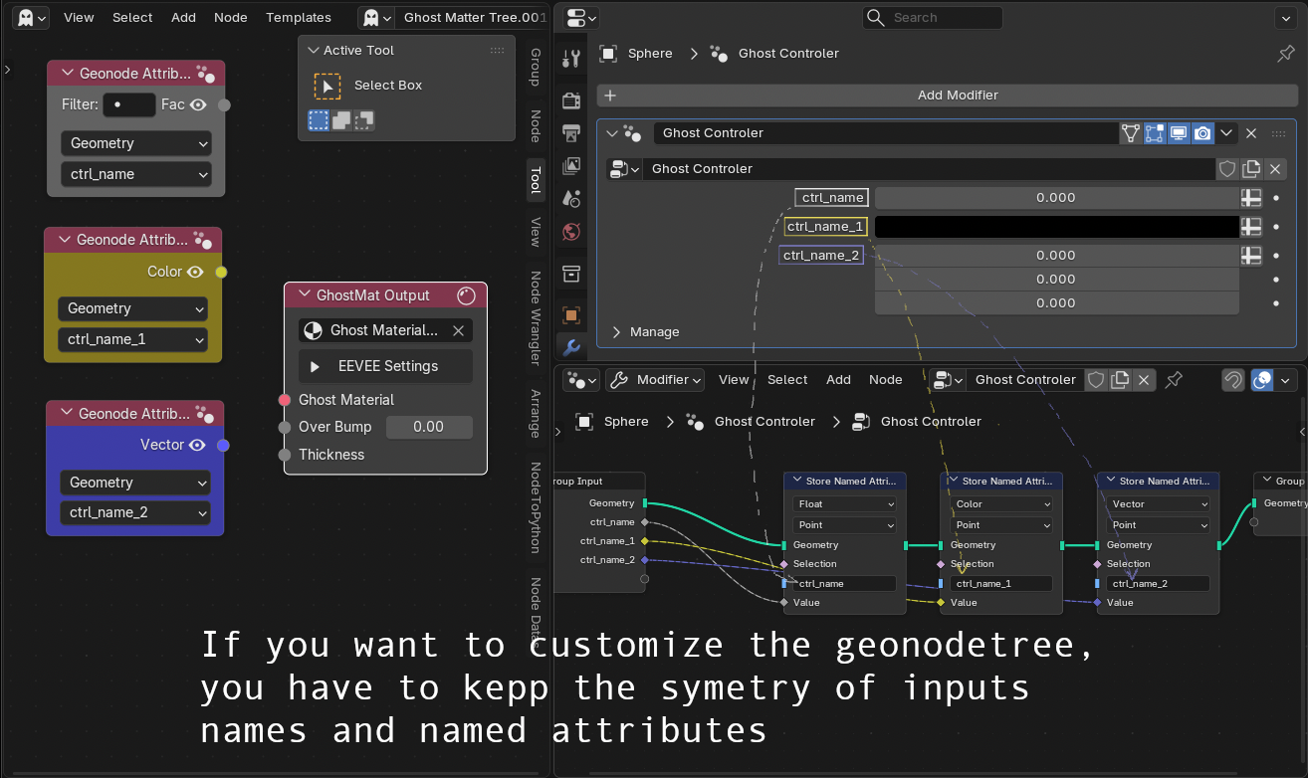This screenshot has height=778, width=1308.
Task: Click the black ctrl_name_1 color swatch
Action: coord(1055,227)
